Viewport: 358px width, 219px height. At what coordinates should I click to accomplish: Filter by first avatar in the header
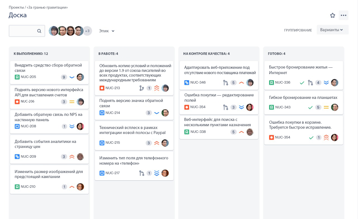[x=53, y=31]
